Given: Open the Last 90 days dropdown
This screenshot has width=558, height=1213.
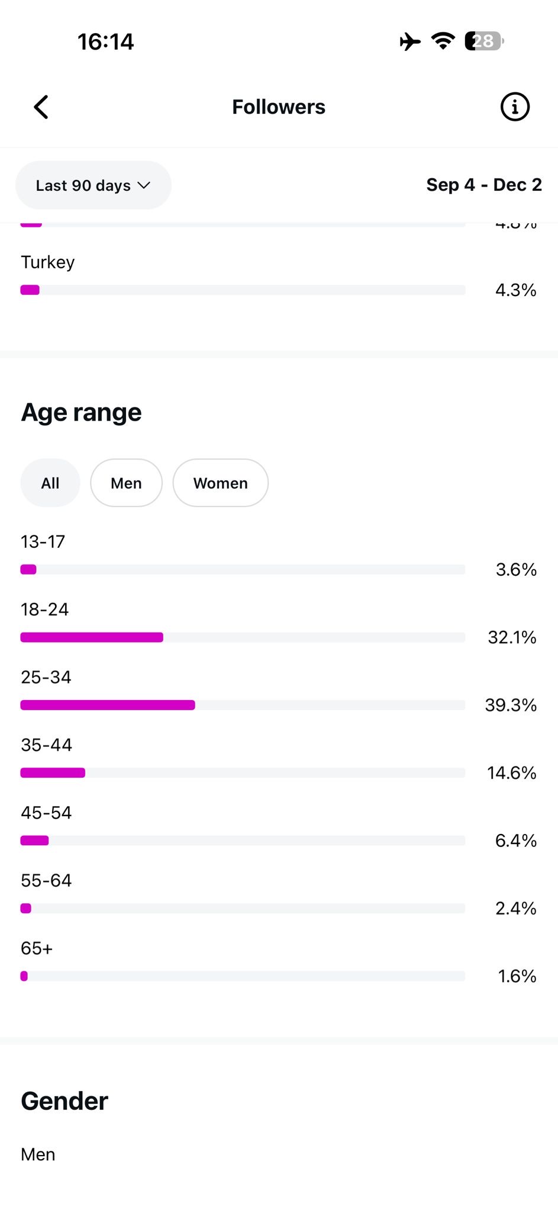Looking at the screenshot, I should click(93, 185).
